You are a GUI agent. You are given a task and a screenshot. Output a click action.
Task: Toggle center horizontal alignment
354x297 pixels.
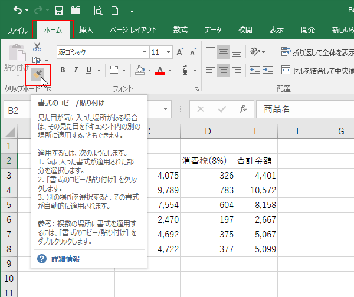(223, 71)
